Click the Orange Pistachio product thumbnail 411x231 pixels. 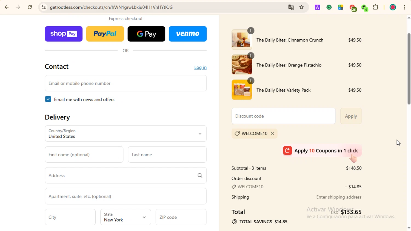click(242, 65)
